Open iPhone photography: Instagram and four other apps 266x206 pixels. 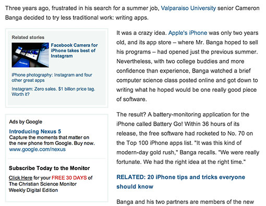tap(52, 78)
